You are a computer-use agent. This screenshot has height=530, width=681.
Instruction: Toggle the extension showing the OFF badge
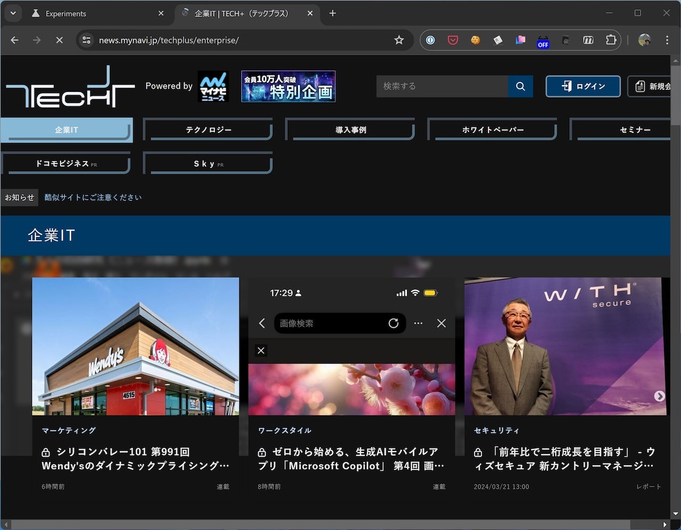click(x=543, y=41)
